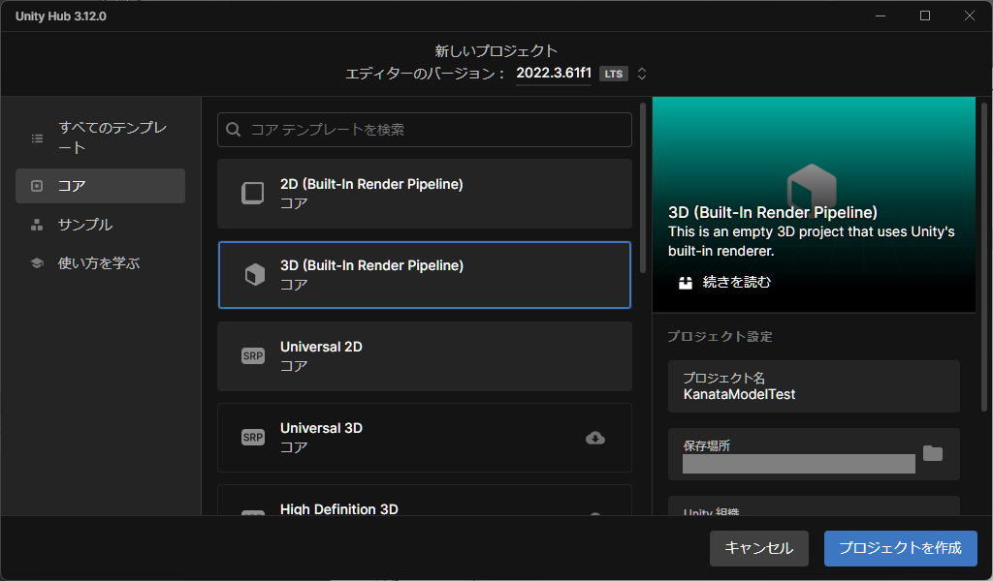The image size is (993, 581).
Task: Click the SRP badge on Universal 2D
Action: 253,356
